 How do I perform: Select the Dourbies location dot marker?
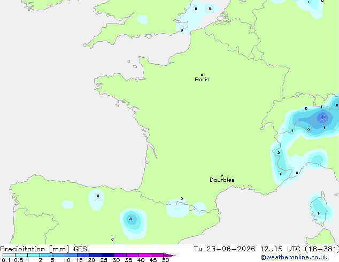(x=222, y=175)
